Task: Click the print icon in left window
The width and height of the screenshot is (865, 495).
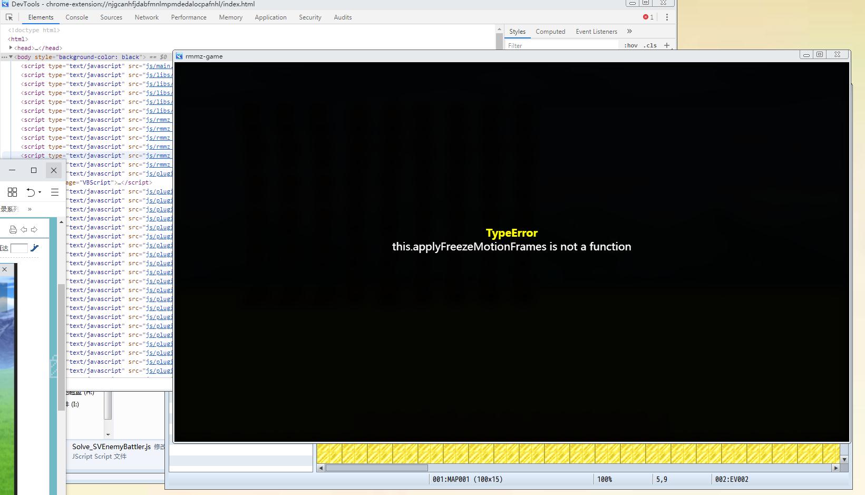Action: click(x=13, y=229)
